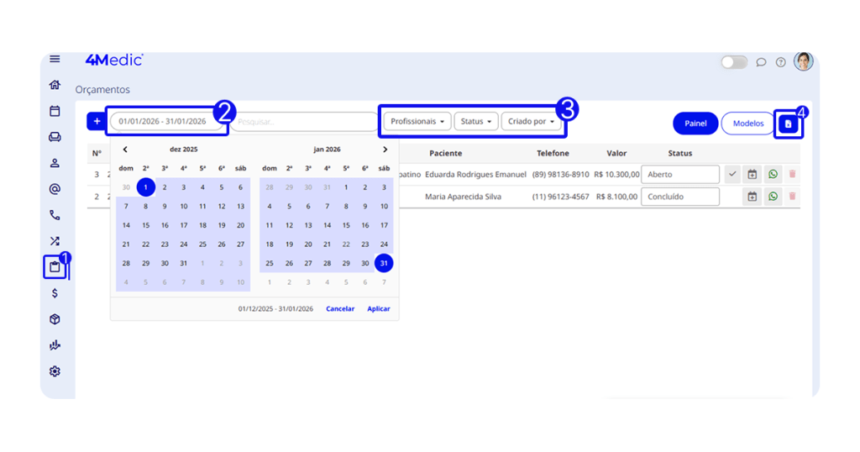Expand the Criado por filter dropdown

(x=532, y=122)
